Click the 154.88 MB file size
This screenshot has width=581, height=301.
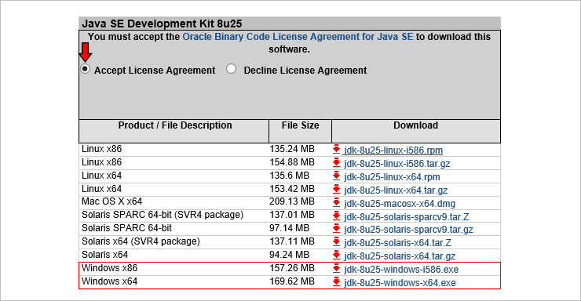click(292, 162)
